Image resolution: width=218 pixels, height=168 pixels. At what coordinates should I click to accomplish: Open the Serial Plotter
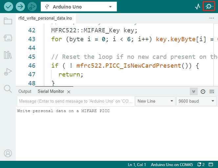click(198, 7)
